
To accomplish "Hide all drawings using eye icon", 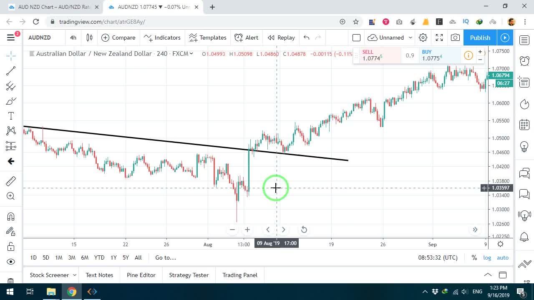I will pyautogui.click(x=11, y=262).
